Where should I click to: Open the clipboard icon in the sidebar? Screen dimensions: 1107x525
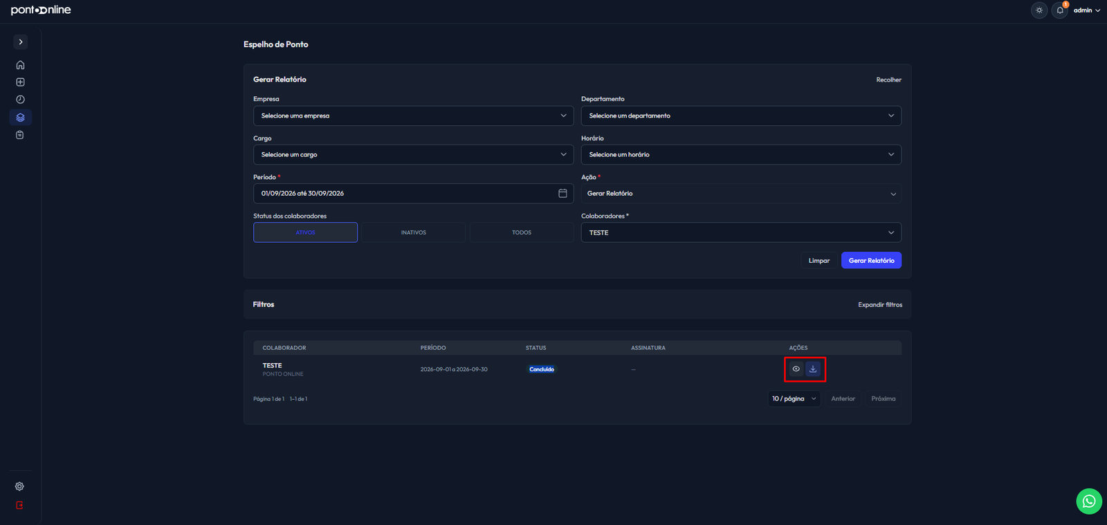20,135
